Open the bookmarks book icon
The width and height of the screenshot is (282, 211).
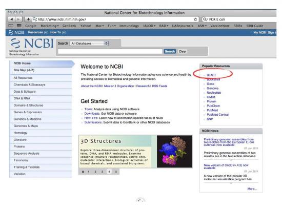(x=11, y=26)
